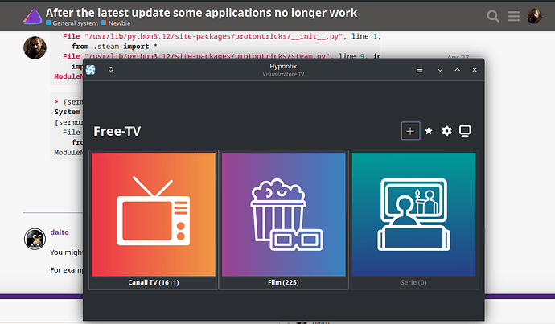Go to EndeavourOS forum home logo
The image size is (555, 324).
(x=32, y=17)
